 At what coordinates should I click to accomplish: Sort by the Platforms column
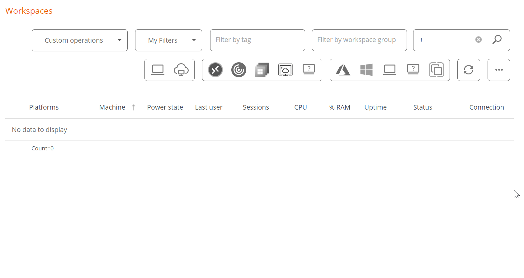click(44, 107)
